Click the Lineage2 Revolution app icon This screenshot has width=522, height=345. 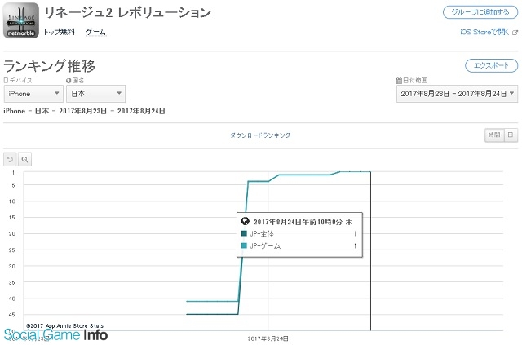coord(20,20)
